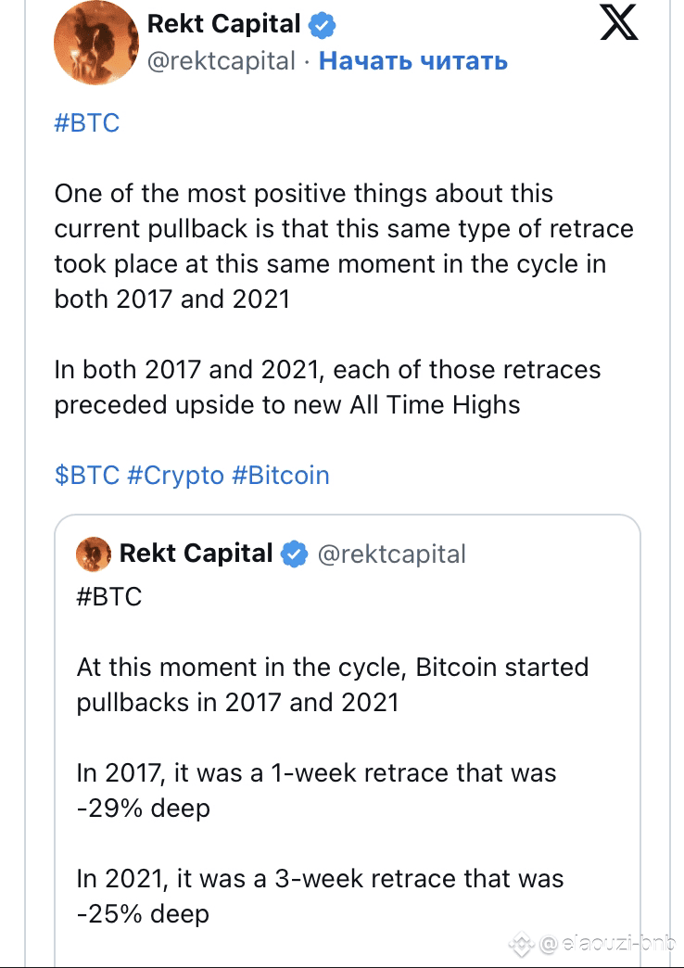Click the Binance watermark logo
Viewport: 684px width, 968px height.
click(522, 944)
